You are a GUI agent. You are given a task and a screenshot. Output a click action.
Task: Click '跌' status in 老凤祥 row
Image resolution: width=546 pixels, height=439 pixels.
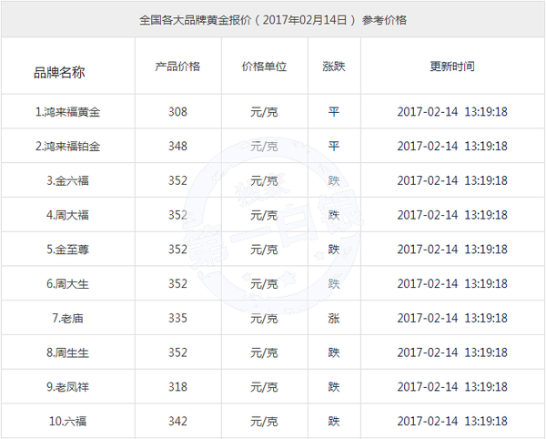point(334,387)
